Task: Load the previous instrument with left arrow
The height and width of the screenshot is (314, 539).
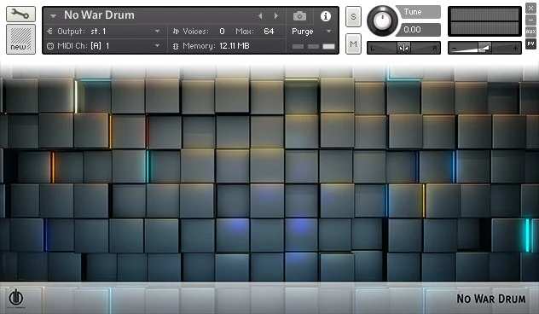Action: [260, 16]
